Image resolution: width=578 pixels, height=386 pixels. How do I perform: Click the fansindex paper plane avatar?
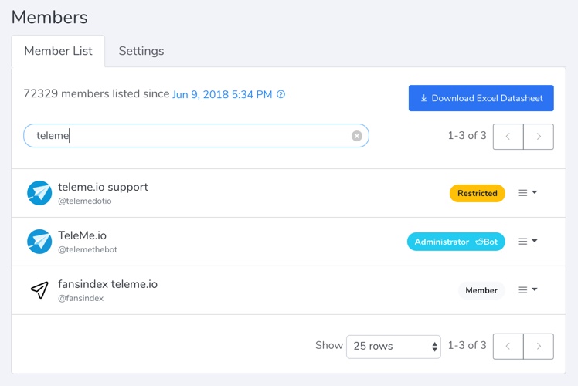click(39, 289)
